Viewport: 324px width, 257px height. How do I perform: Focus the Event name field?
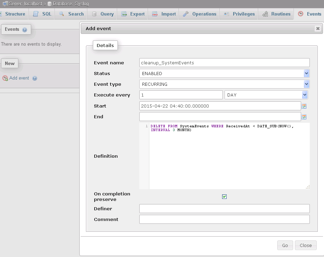(x=225, y=63)
